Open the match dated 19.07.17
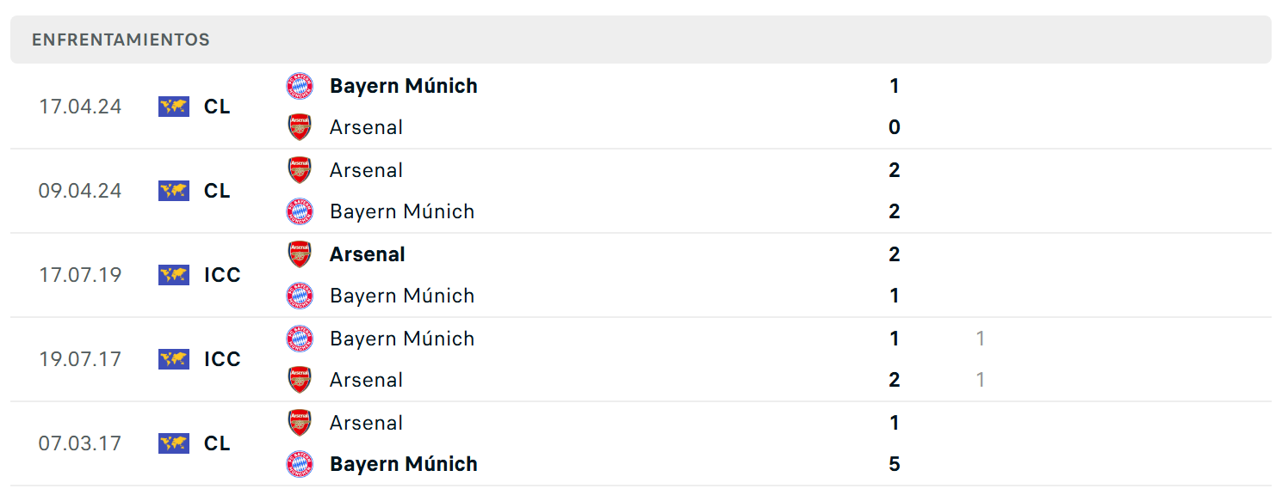 point(641,359)
